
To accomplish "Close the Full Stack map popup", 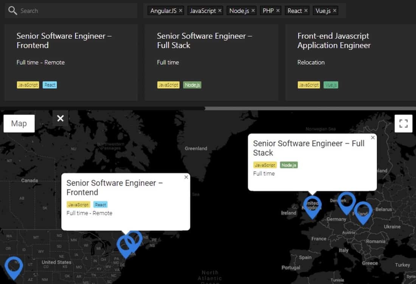I will pyautogui.click(x=373, y=138).
